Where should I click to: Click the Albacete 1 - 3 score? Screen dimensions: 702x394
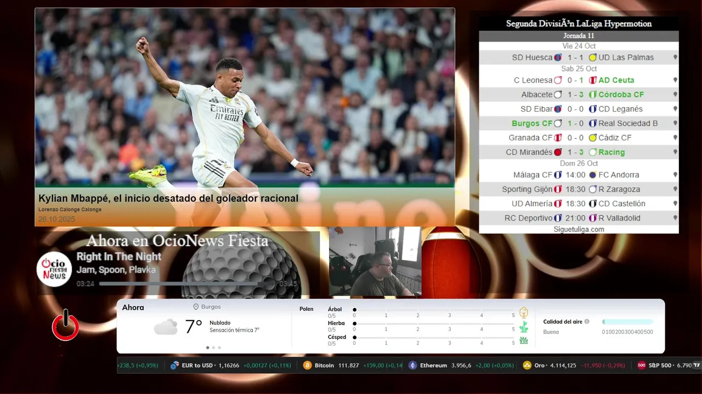click(x=575, y=95)
